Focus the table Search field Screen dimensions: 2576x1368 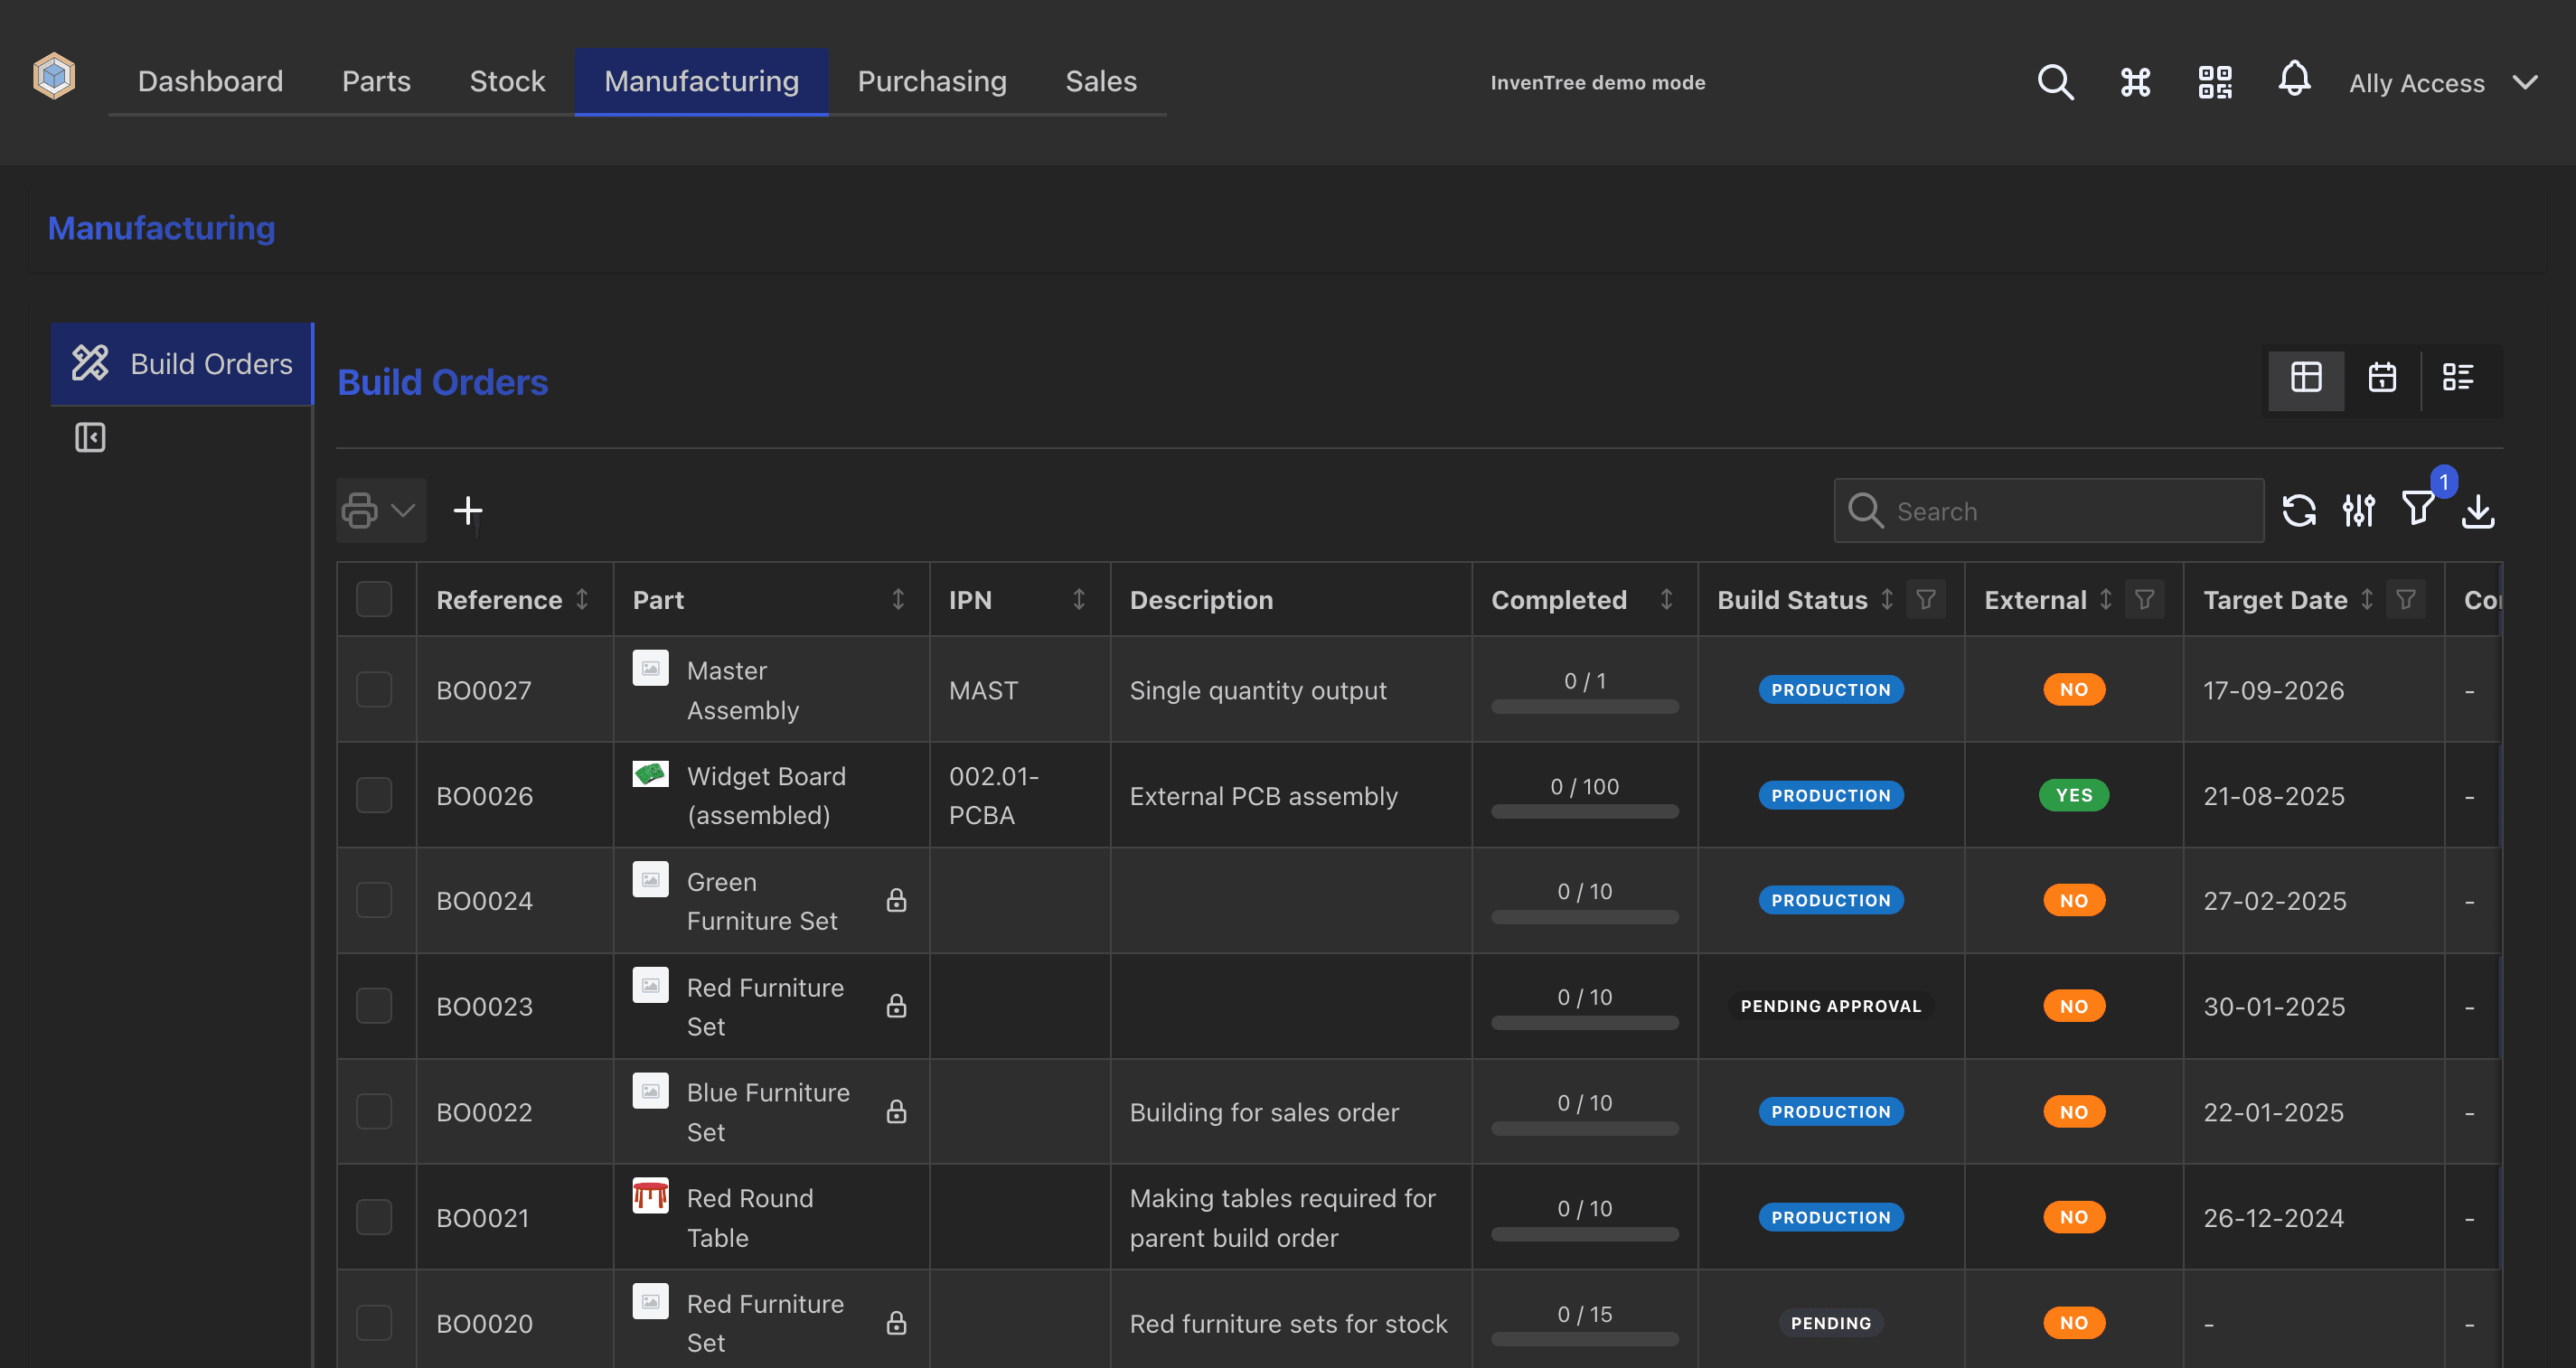2048,511
